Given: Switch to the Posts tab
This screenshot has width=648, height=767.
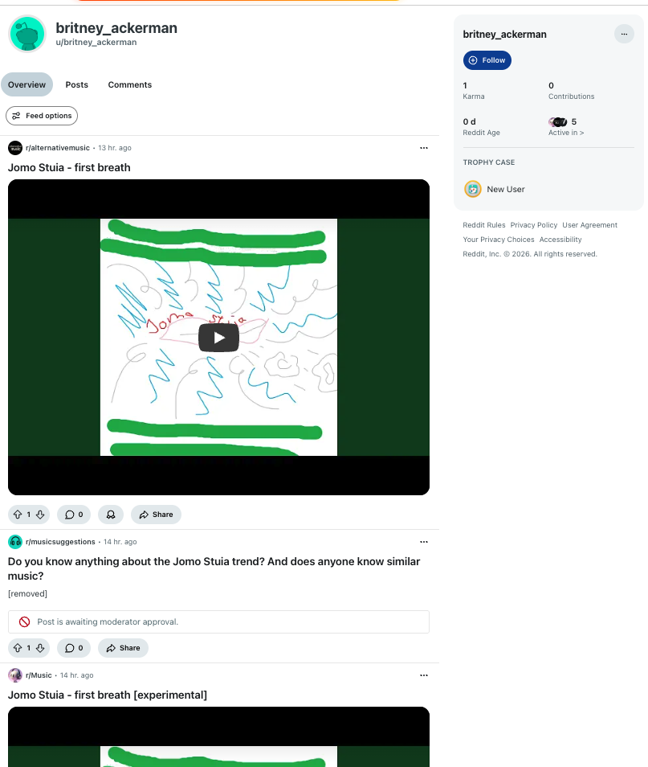Looking at the screenshot, I should click(x=77, y=84).
